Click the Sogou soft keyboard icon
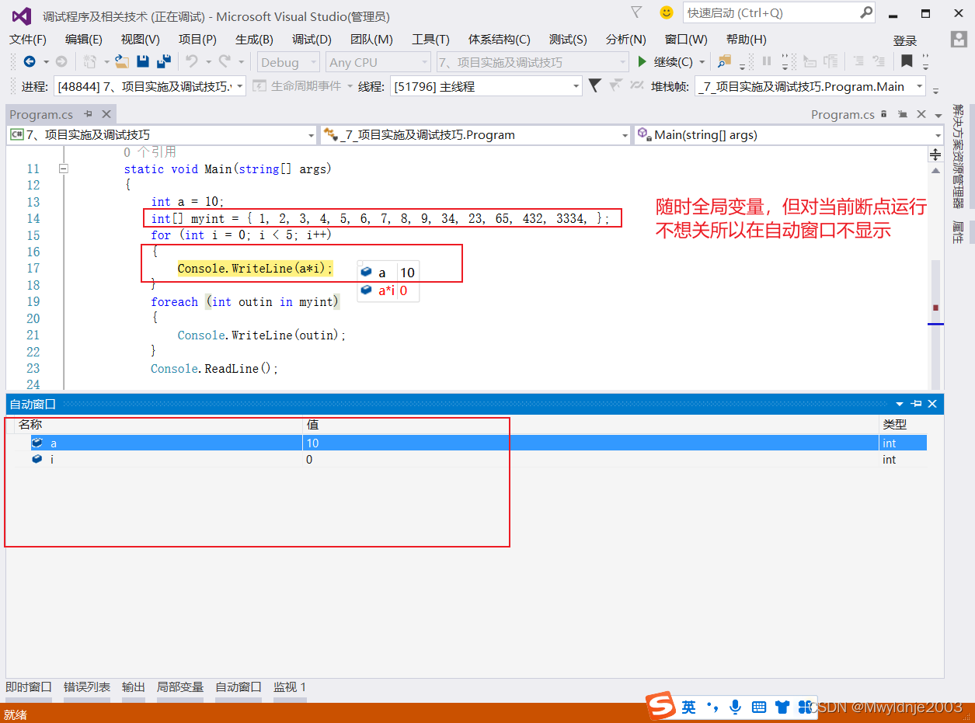The height and width of the screenshot is (723, 975). (759, 707)
